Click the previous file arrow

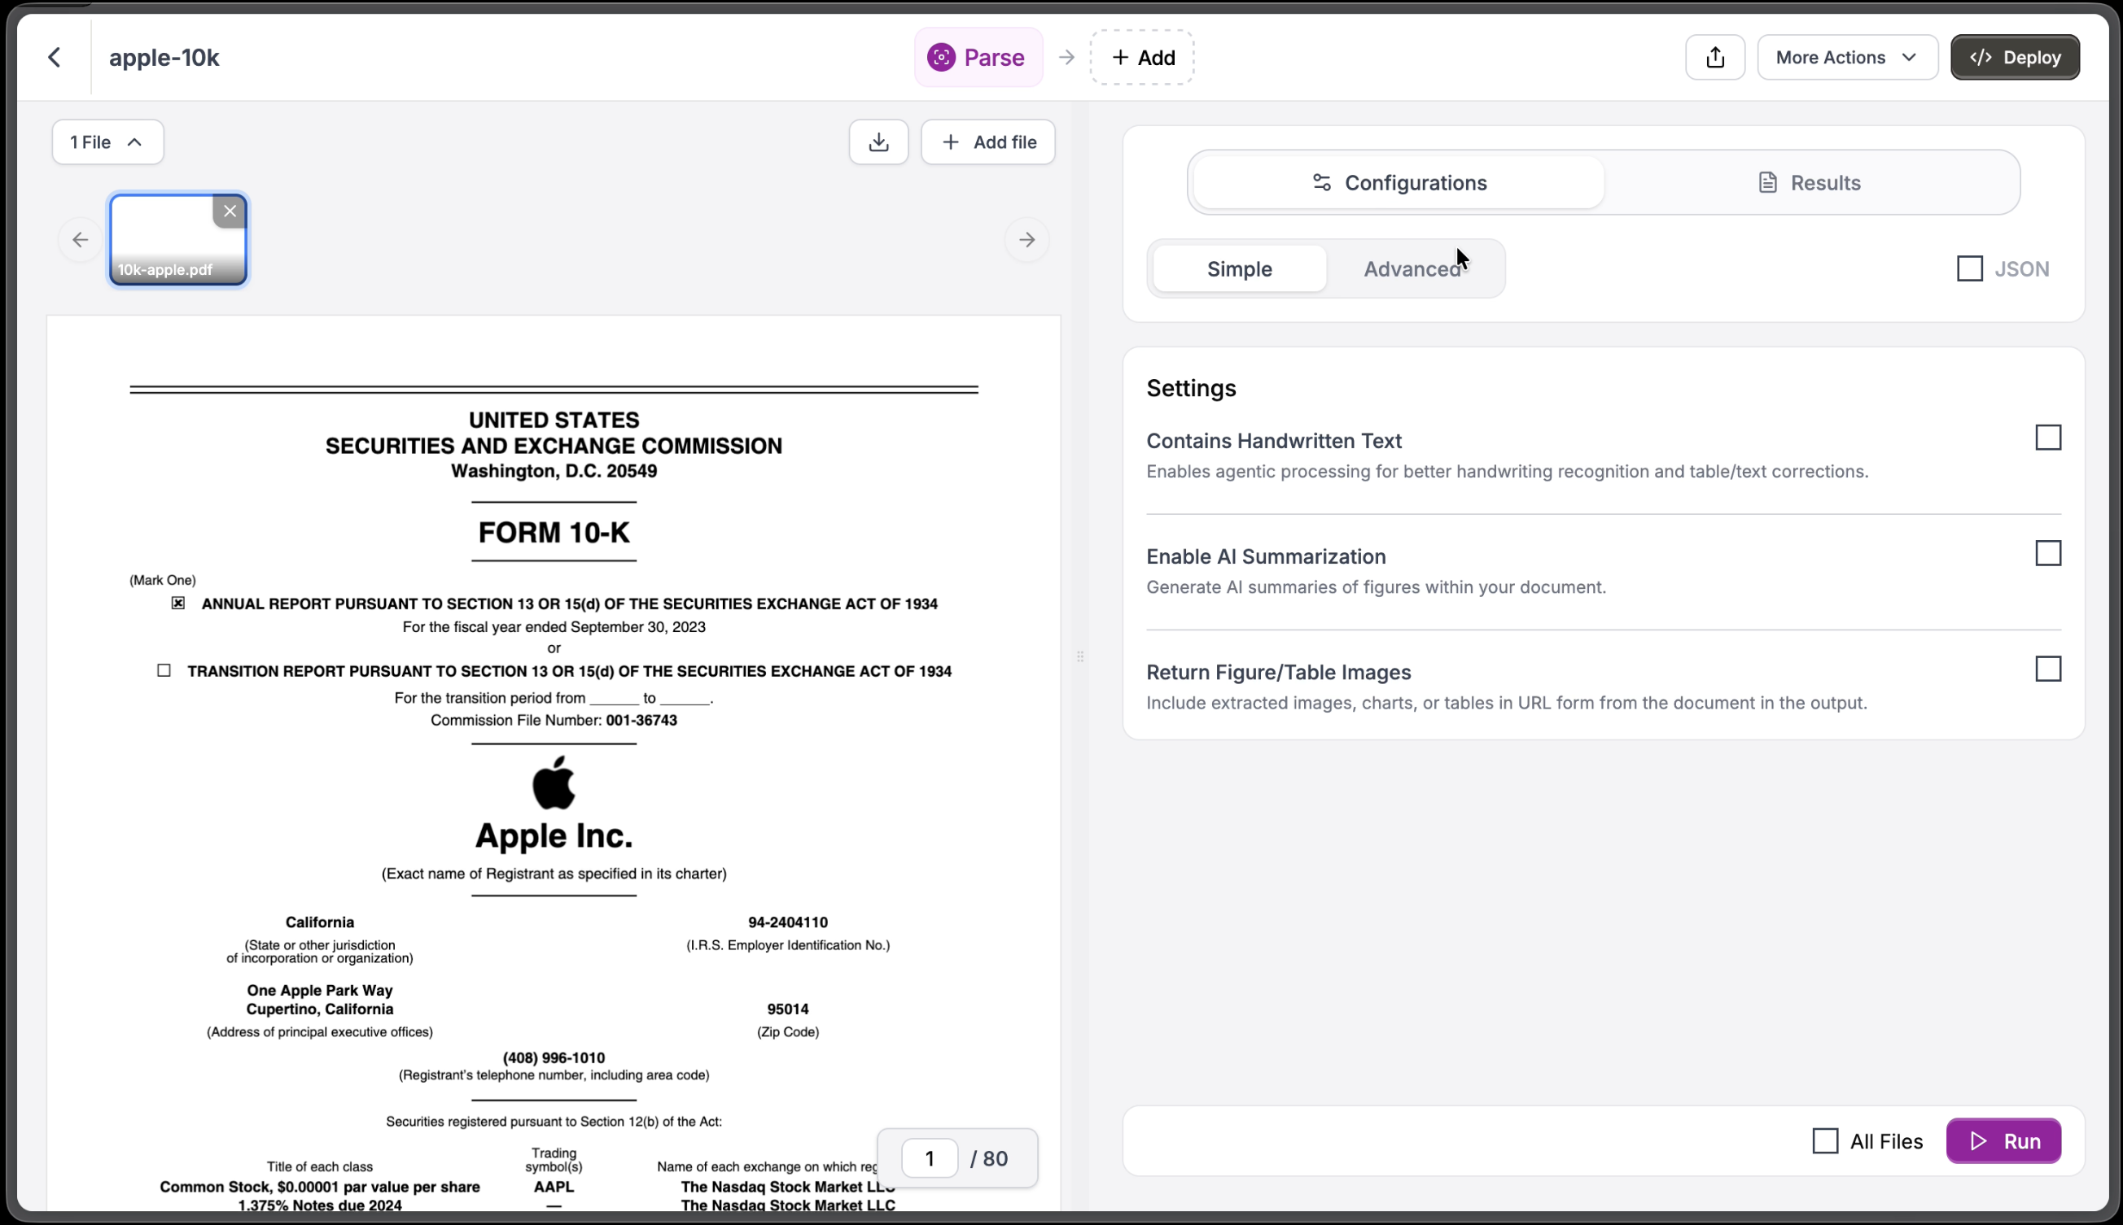[79, 240]
